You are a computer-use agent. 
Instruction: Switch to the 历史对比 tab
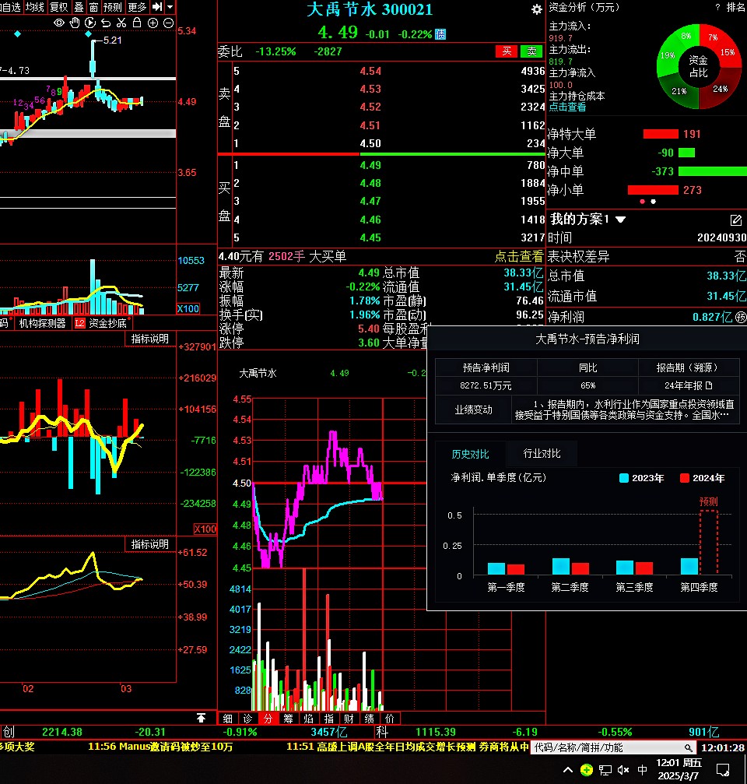[470, 454]
